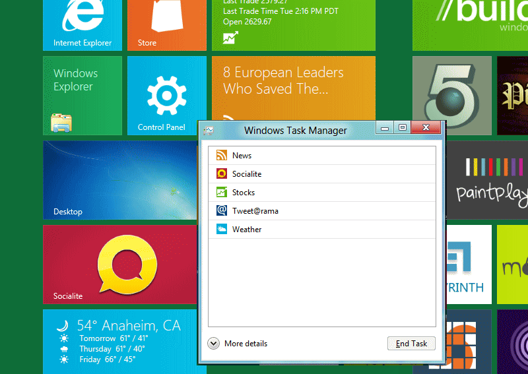Maximize the Windows Task Manager window

tap(402, 128)
